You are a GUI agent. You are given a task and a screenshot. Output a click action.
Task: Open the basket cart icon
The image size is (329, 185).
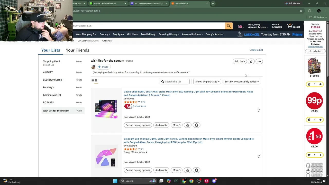point(293,26)
